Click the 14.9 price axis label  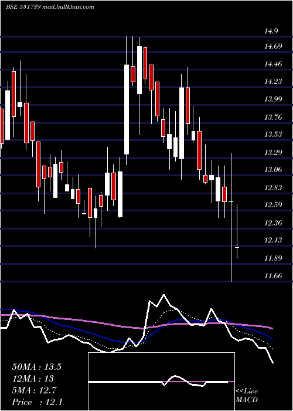click(x=271, y=31)
